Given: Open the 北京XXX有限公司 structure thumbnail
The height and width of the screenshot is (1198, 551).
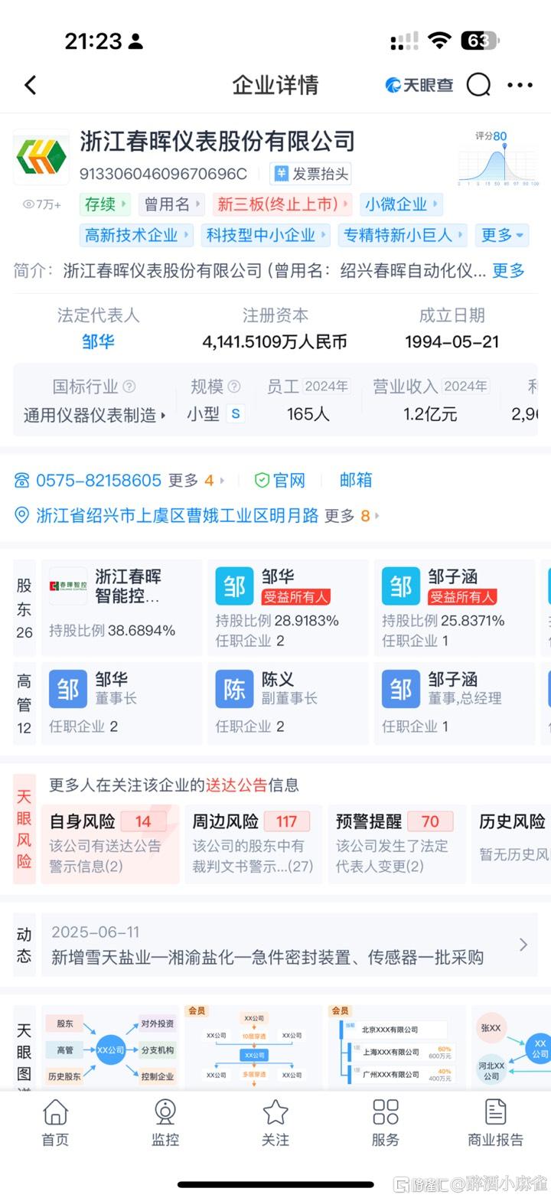Looking at the screenshot, I should point(396,1048).
